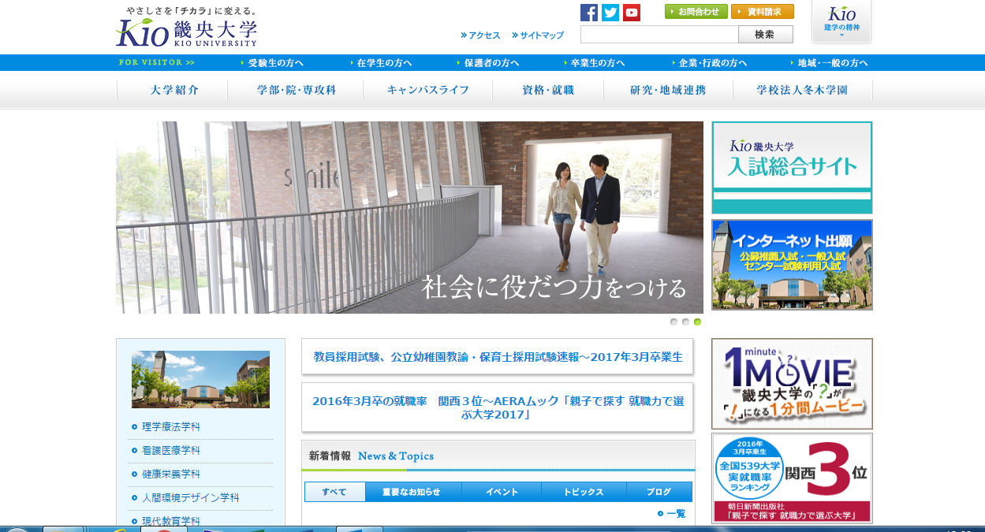
Task: Click the green お問合わせ button
Action: click(696, 12)
